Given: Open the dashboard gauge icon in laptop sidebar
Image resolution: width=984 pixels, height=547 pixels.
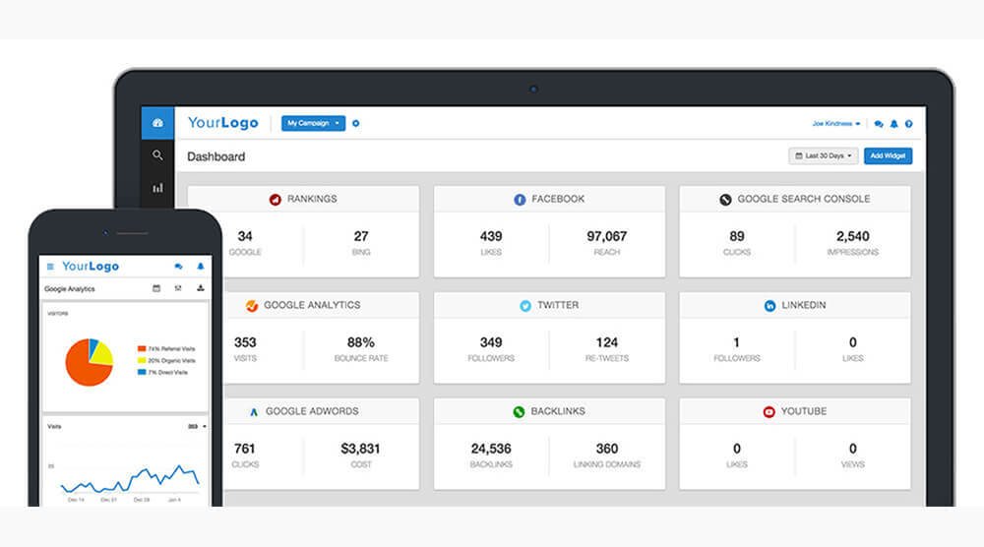Looking at the screenshot, I should pyautogui.click(x=157, y=123).
